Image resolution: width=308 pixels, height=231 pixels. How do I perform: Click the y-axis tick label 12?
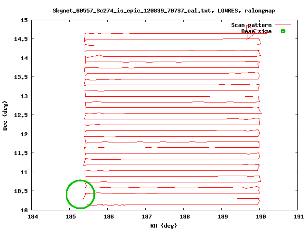(x=25, y=134)
